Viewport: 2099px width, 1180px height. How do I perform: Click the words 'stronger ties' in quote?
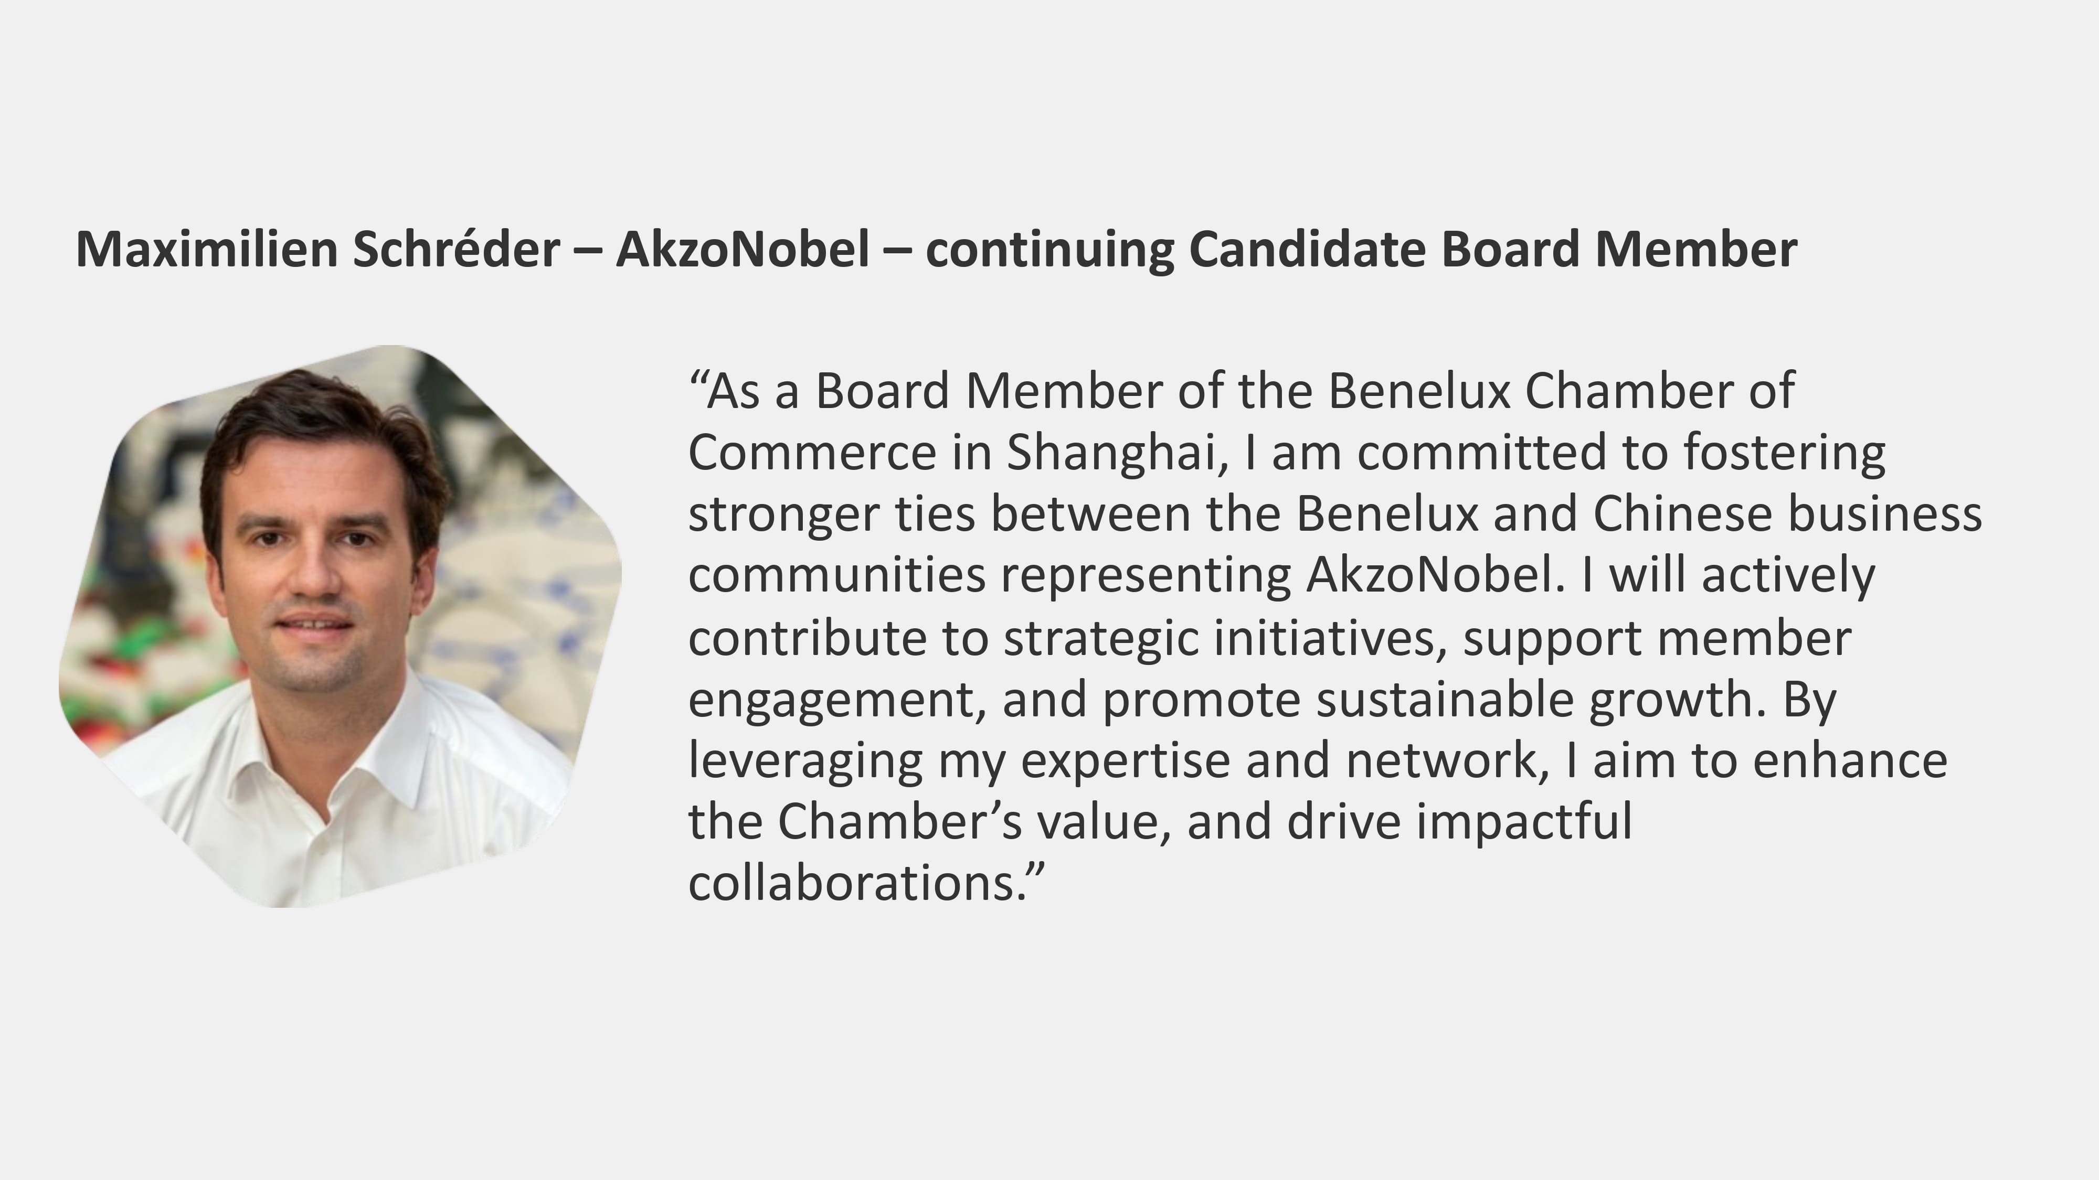[x=831, y=514]
